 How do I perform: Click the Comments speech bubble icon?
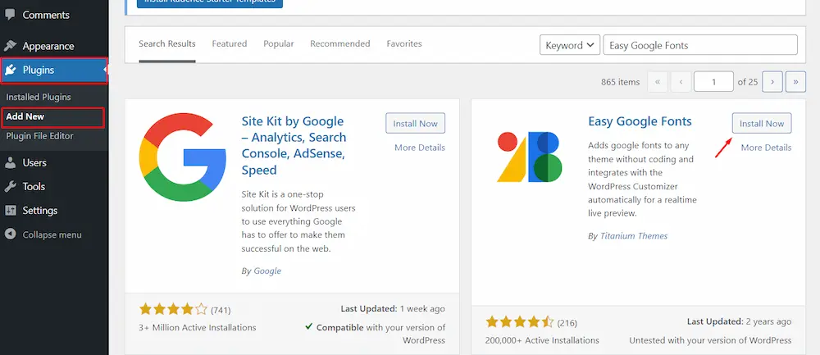(x=10, y=15)
